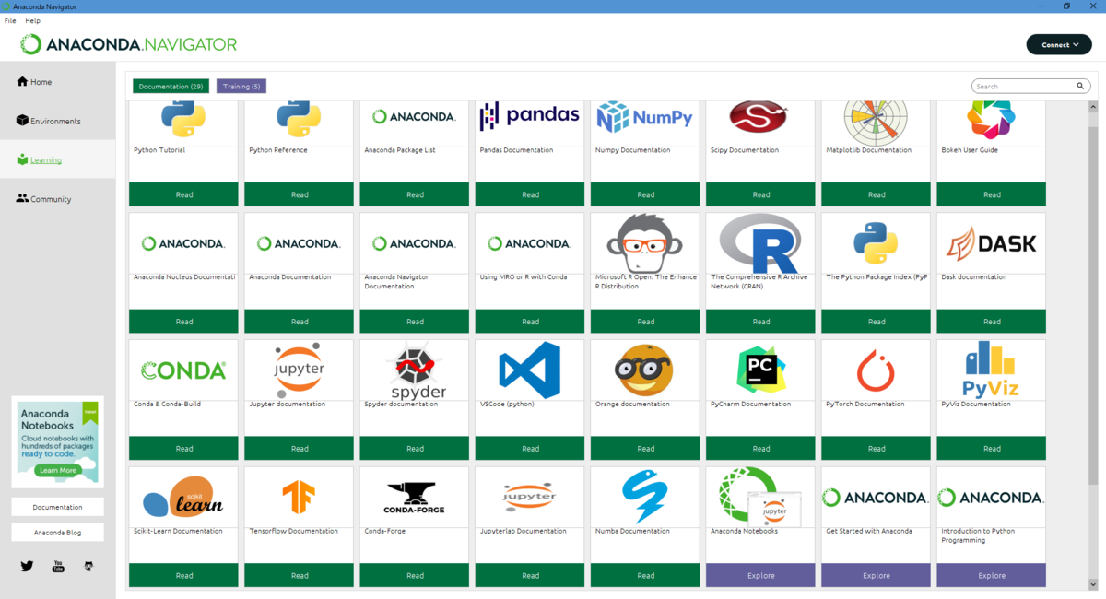Click Read under Spyder documentation
The height and width of the screenshot is (599, 1106).
(415, 449)
